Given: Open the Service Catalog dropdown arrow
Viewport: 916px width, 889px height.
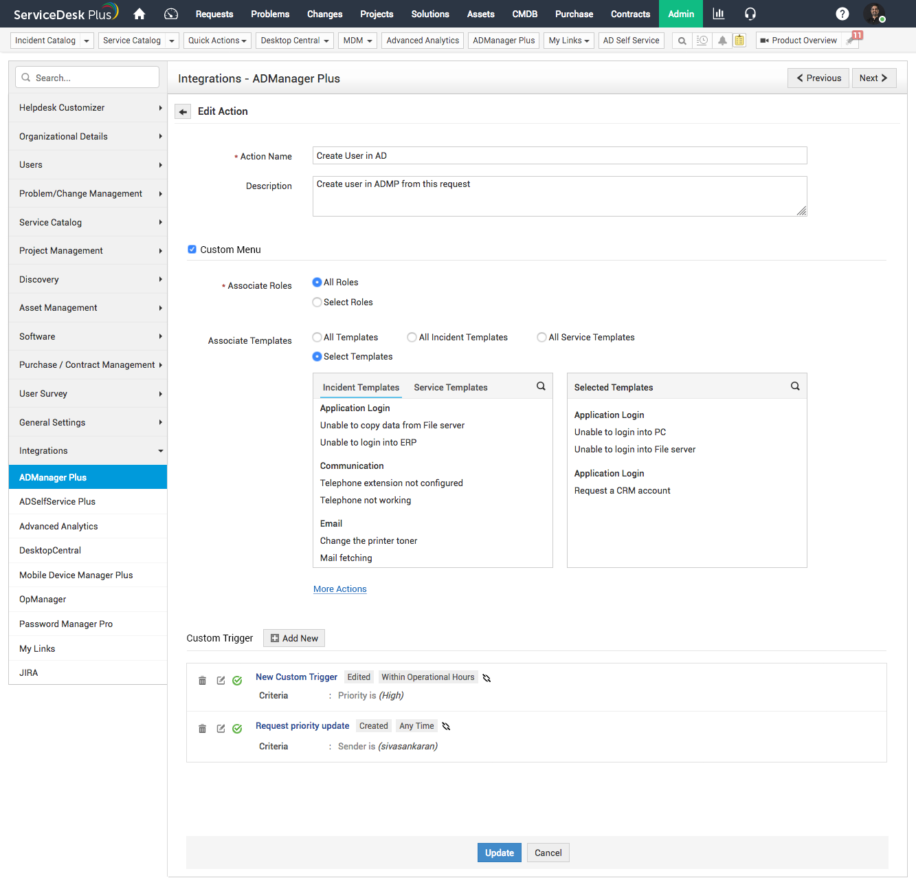Looking at the screenshot, I should (x=172, y=41).
